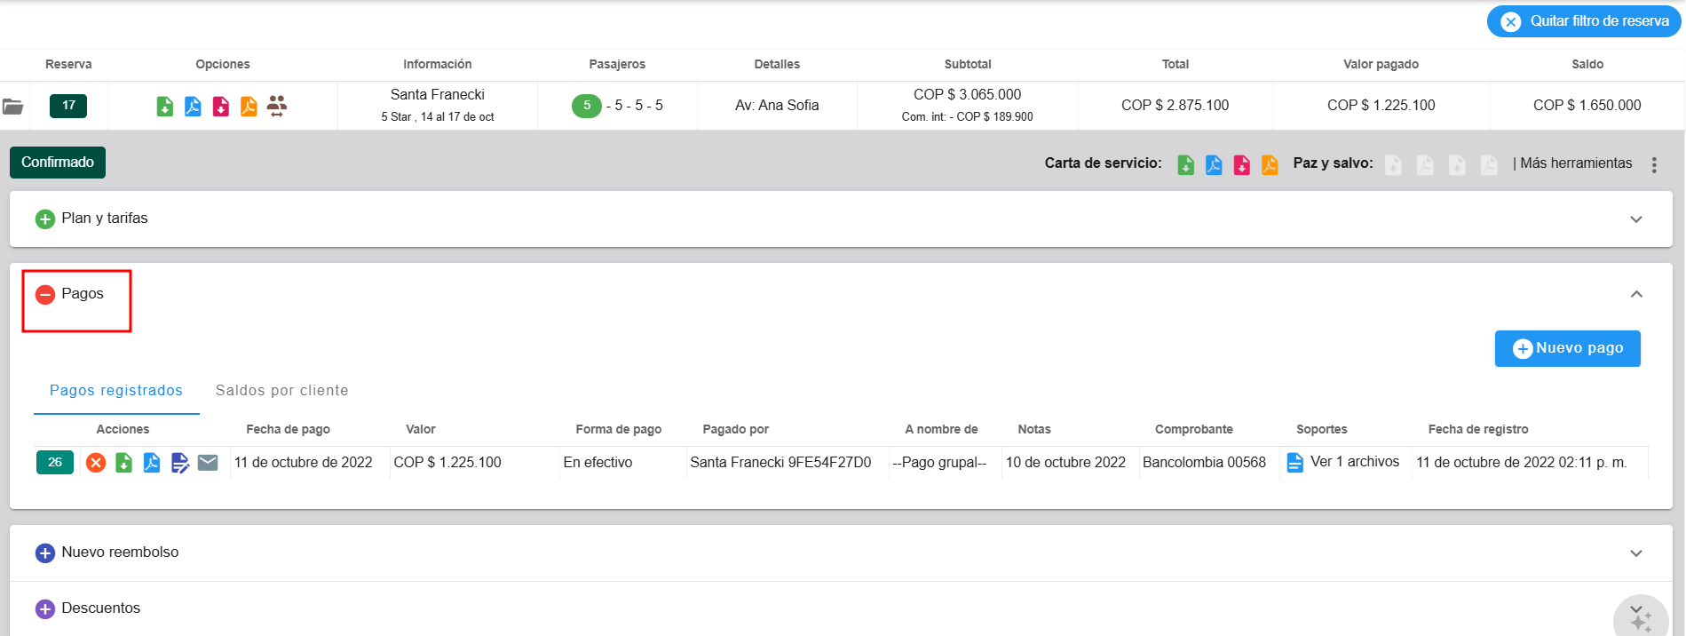Click the Nuevo pago button
The width and height of the screenshot is (1686, 636).
[x=1567, y=348]
